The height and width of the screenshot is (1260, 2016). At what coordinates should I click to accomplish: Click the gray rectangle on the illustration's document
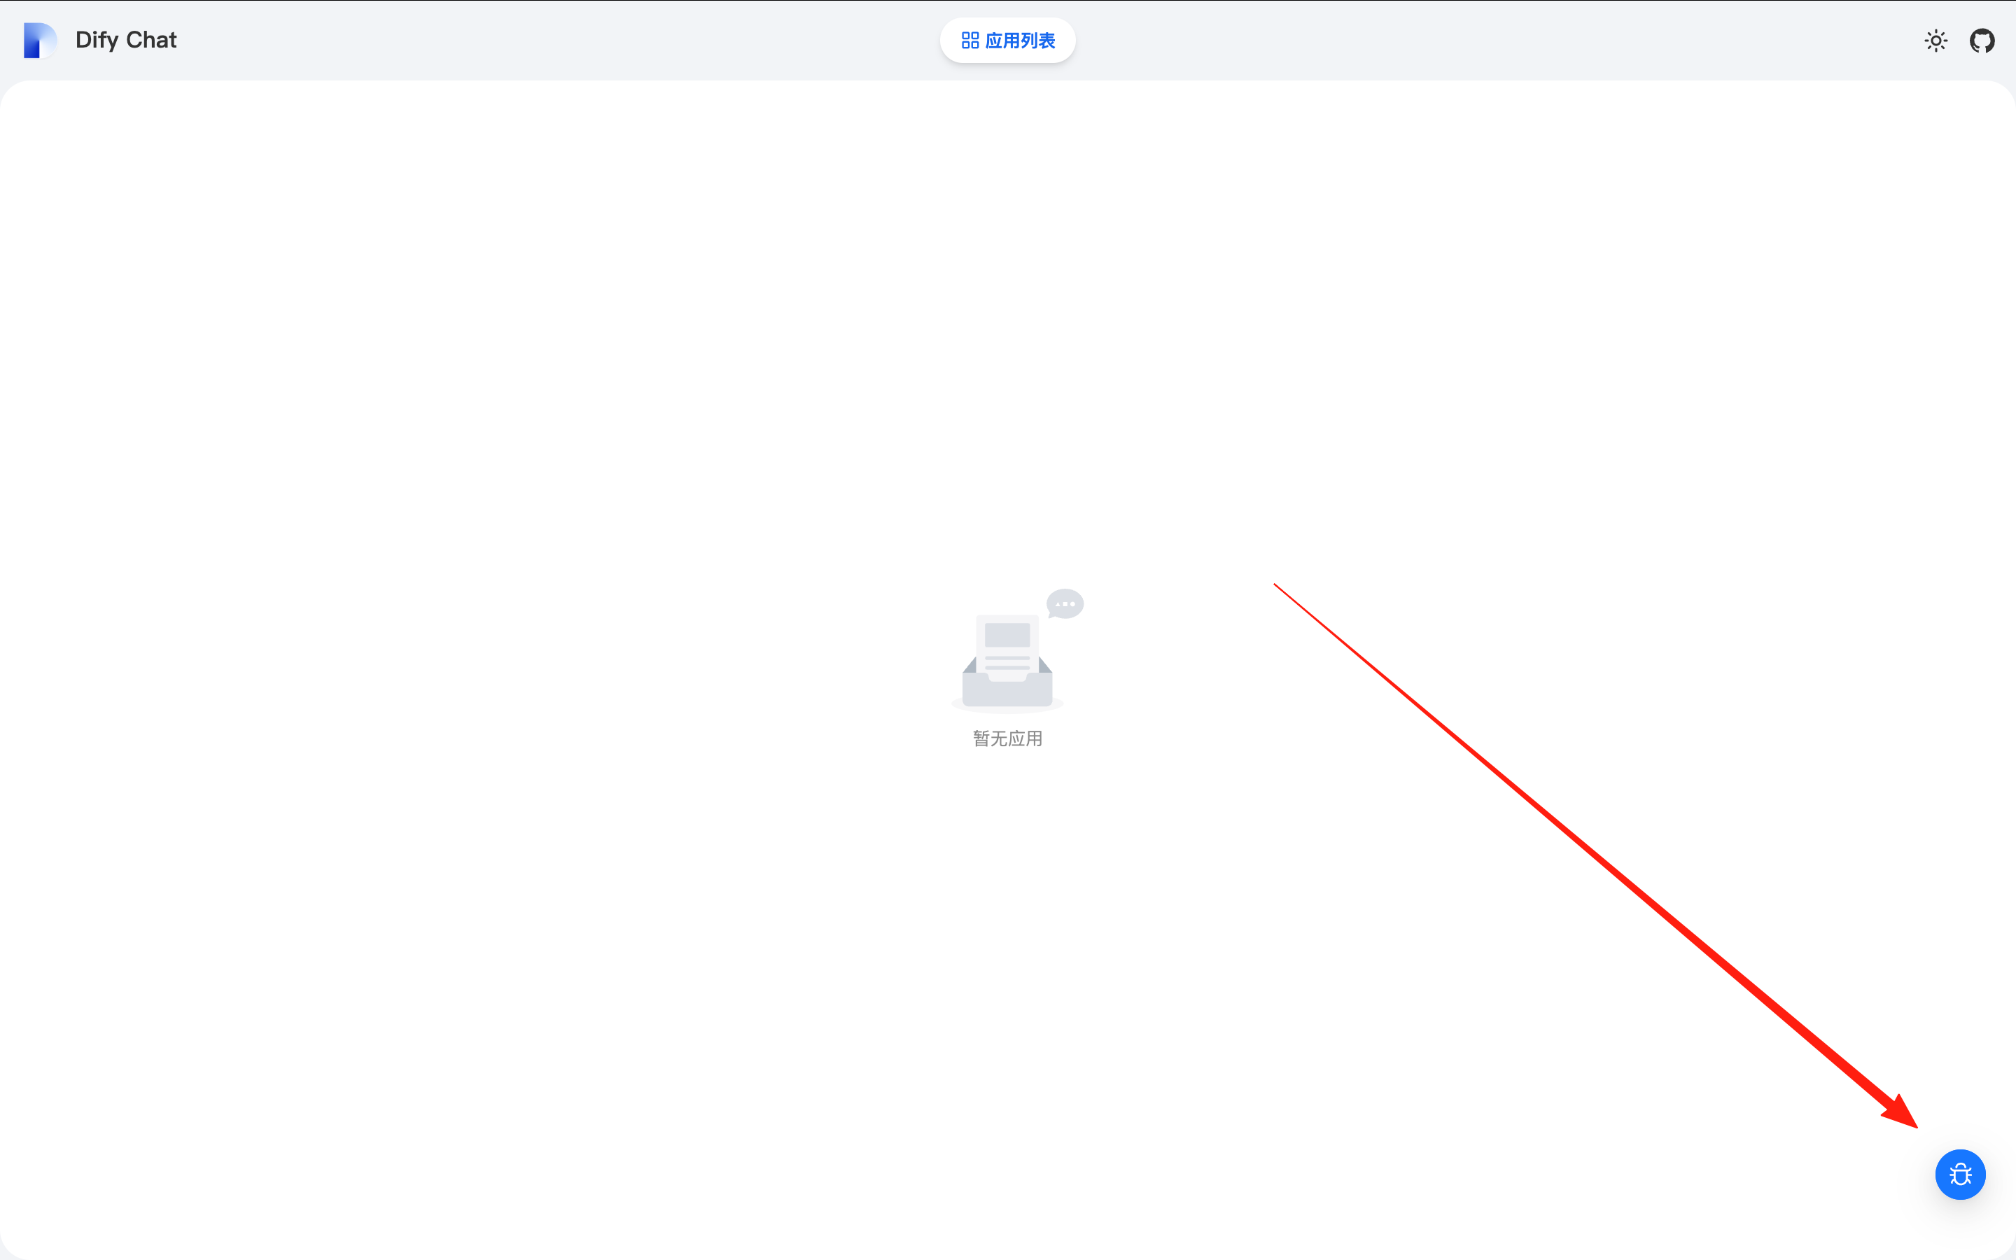pyautogui.click(x=1007, y=635)
